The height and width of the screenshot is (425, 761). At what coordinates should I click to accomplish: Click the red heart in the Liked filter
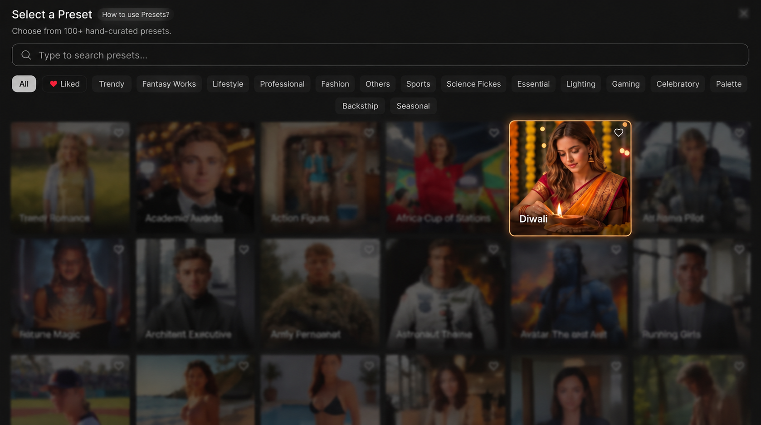click(x=54, y=84)
